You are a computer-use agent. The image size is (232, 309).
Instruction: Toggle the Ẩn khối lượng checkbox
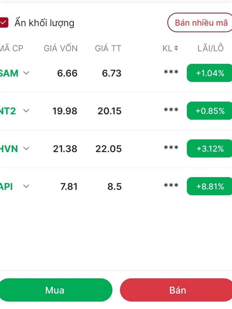coord(4,23)
